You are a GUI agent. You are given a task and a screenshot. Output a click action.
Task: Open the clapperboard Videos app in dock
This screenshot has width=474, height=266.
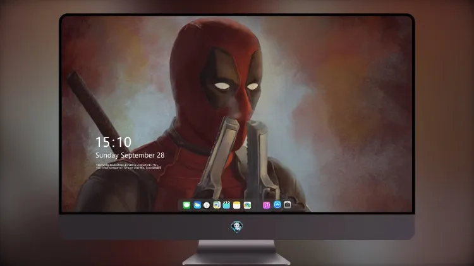tap(226, 205)
